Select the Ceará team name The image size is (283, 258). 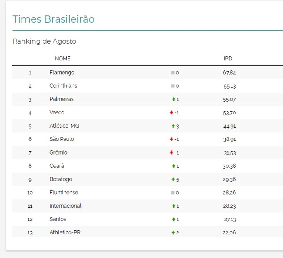57,166
